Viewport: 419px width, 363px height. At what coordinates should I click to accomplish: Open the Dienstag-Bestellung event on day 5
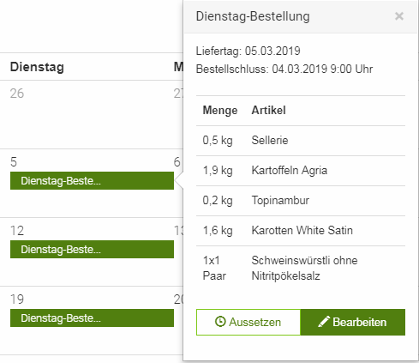(x=92, y=181)
